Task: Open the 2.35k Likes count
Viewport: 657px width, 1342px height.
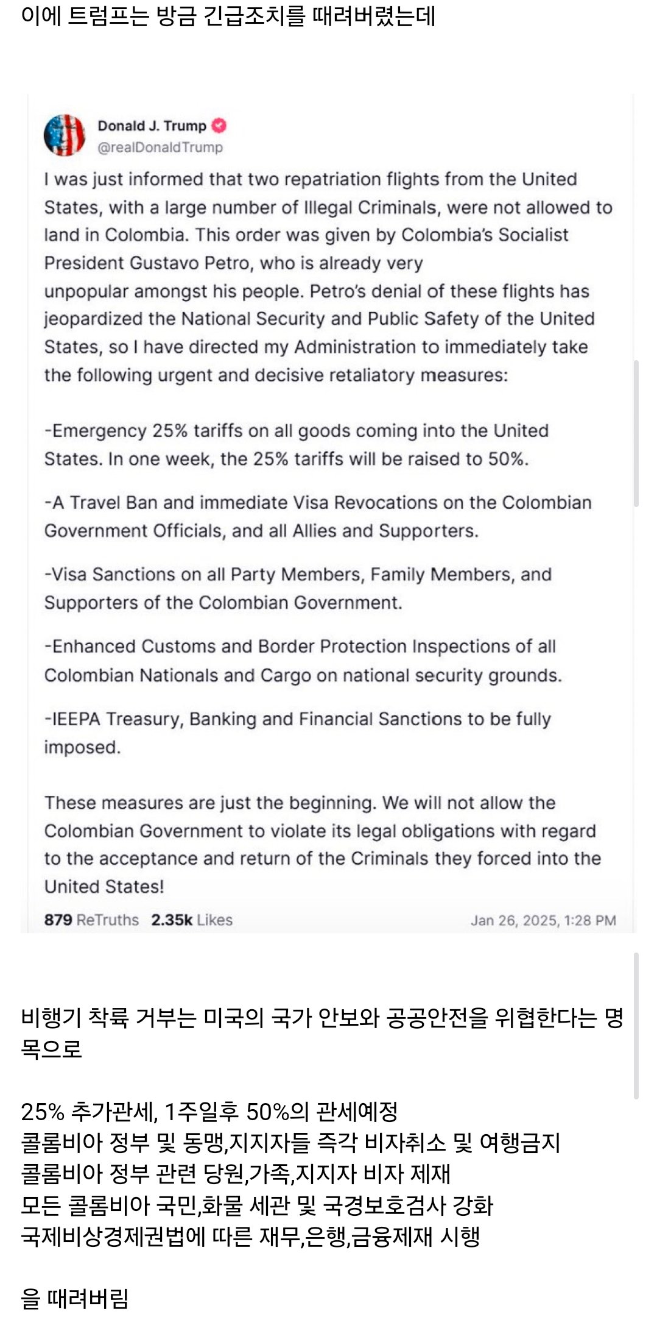Action: point(192,920)
